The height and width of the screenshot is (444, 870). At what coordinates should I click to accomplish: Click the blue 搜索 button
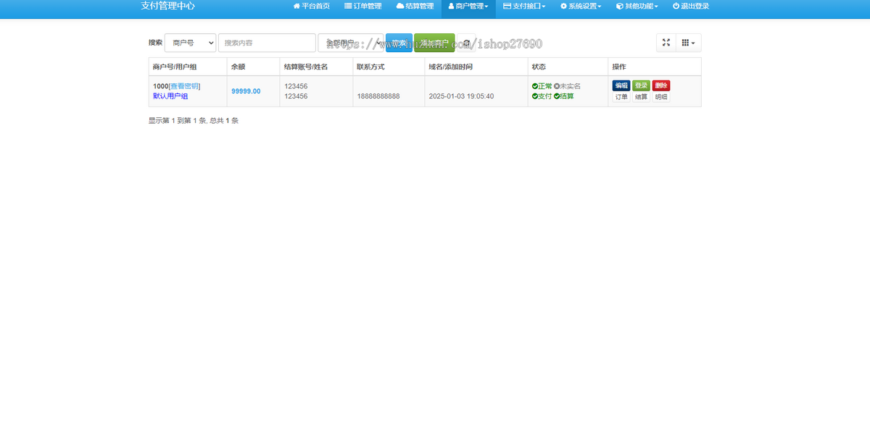coord(399,43)
